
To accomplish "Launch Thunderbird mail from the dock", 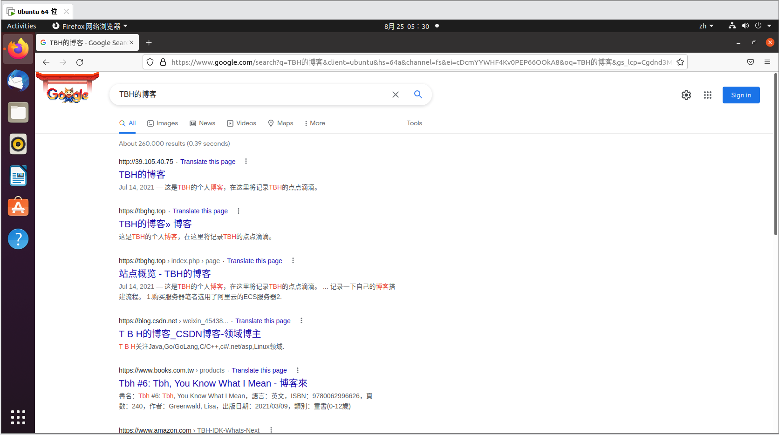I will coord(18,81).
